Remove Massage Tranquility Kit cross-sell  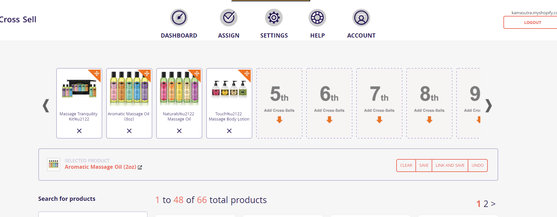[x=79, y=131]
